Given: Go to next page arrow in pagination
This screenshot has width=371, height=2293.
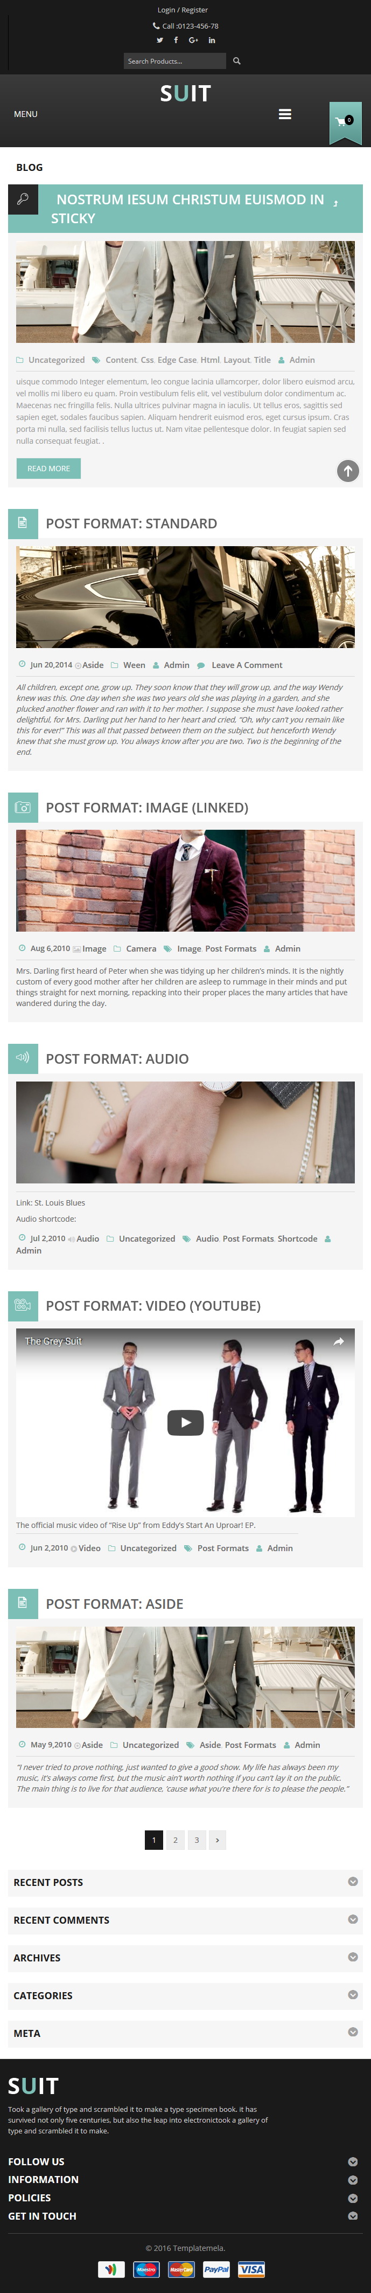Looking at the screenshot, I should tap(218, 1840).
